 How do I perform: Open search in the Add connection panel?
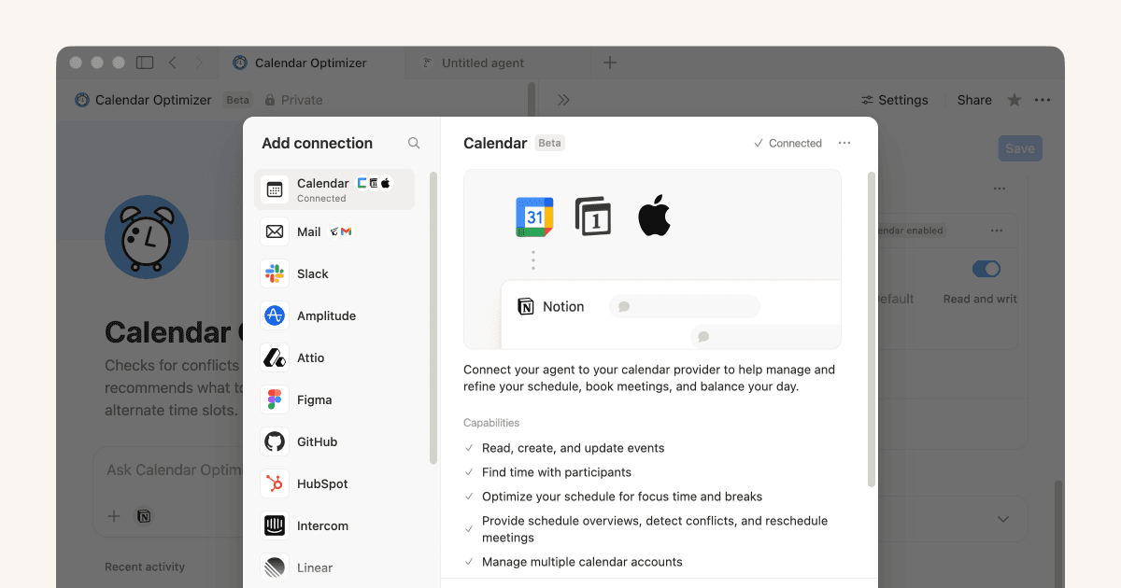tap(414, 143)
